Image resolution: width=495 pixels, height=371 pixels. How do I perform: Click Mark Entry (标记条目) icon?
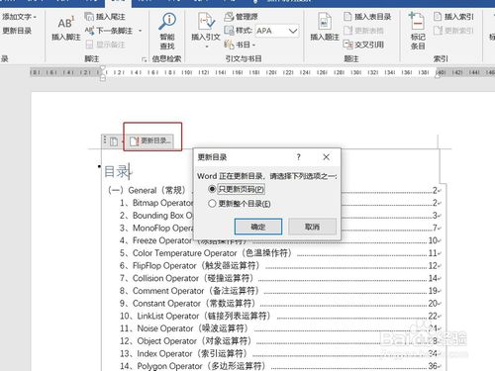click(x=417, y=22)
